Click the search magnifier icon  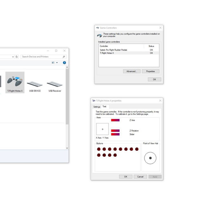[64, 57]
